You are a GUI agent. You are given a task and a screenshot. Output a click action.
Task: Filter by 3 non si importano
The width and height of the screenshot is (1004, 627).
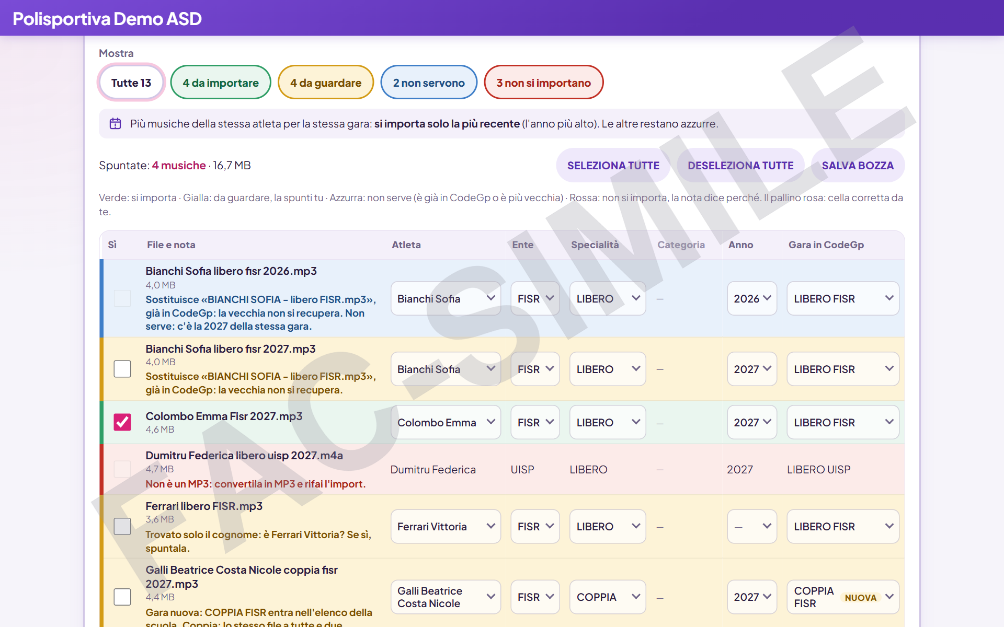[x=544, y=83]
